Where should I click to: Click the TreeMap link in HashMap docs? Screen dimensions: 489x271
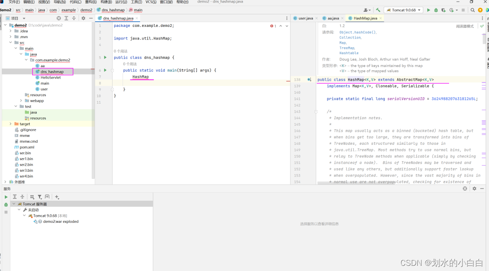point(347,48)
